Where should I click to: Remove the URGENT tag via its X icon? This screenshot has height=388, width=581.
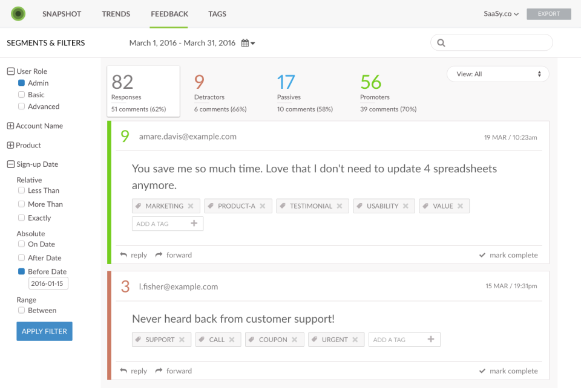point(355,339)
